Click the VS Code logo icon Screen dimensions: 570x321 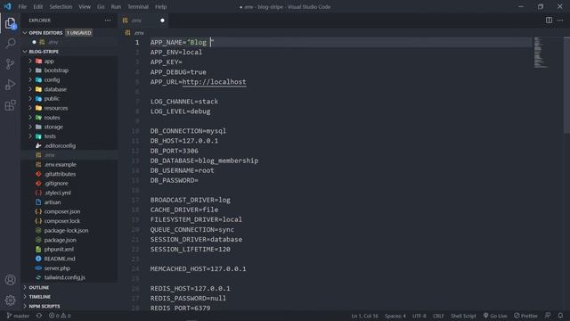(8, 6)
